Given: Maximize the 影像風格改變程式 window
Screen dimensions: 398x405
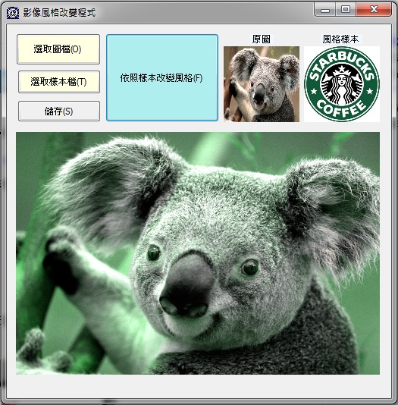Looking at the screenshot, I should pos(346,10).
